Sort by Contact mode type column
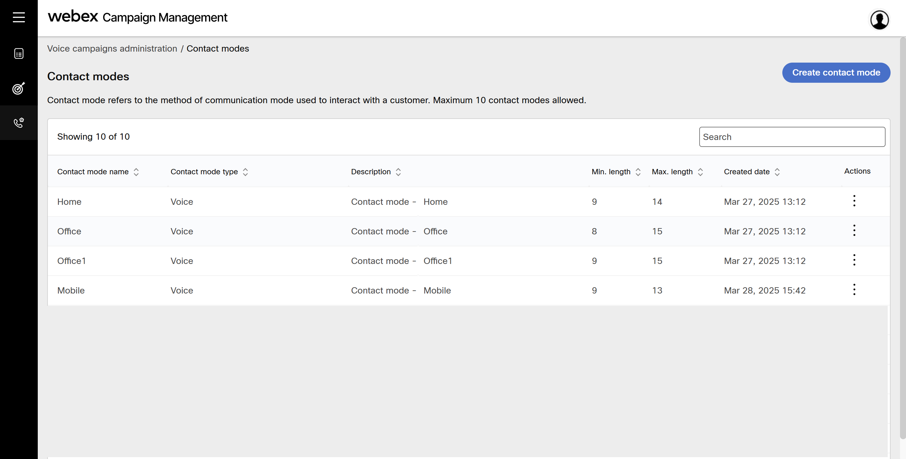The image size is (906, 459). tap(245, 172)
